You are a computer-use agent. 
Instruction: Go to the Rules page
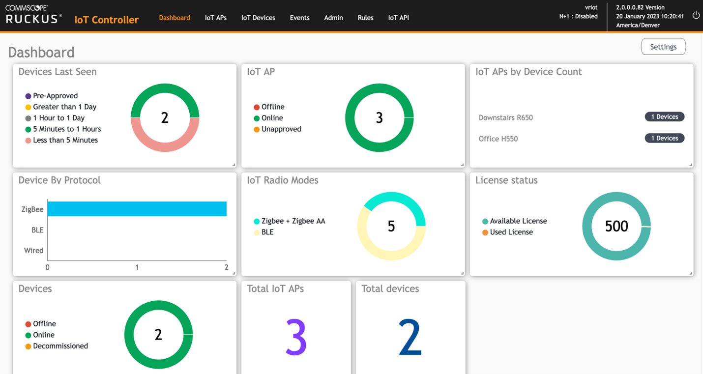(365, 18)
